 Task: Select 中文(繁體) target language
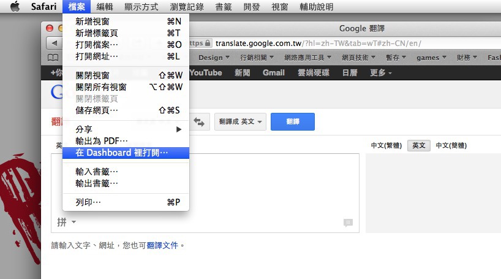pyautogui.click(x=386, y=145)
